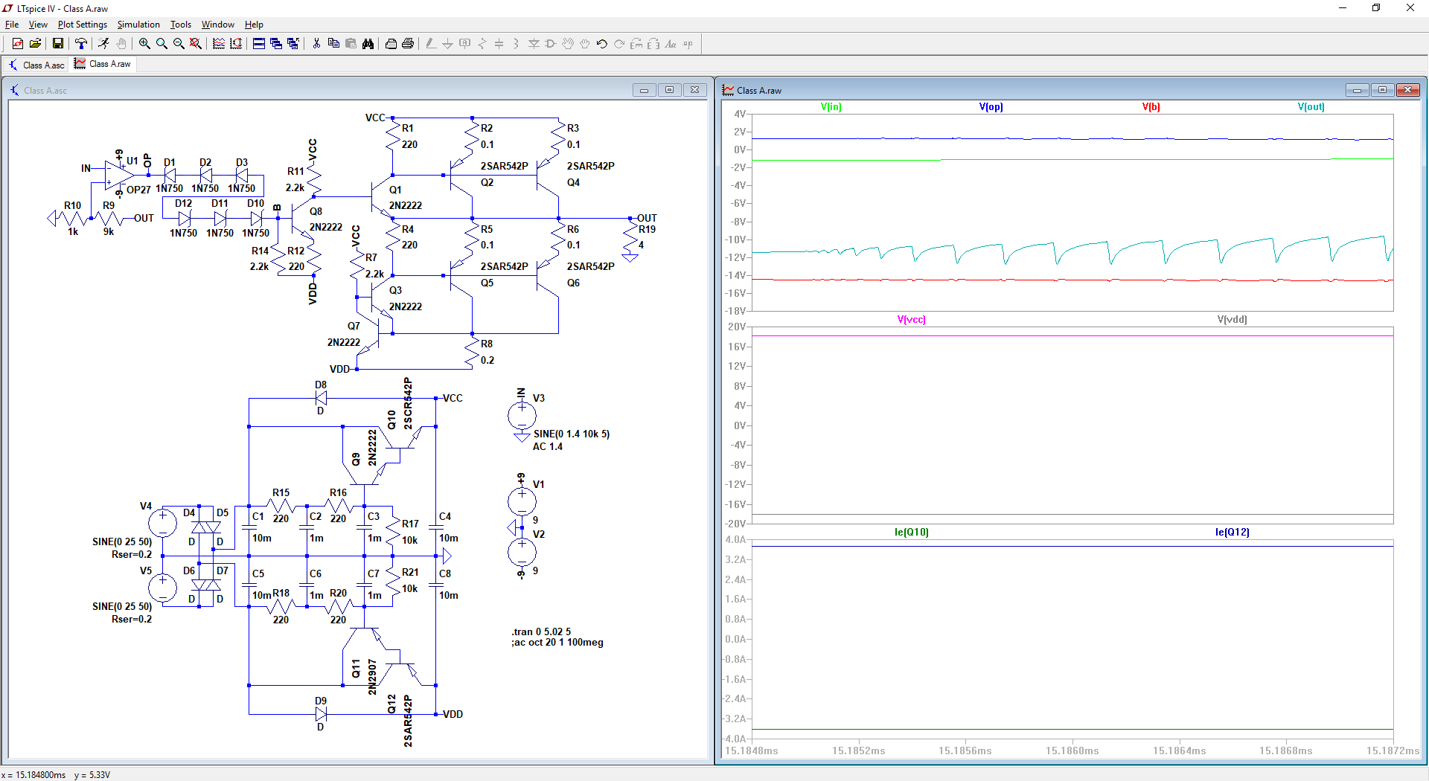The width and height of the screenshot is (1429, 781).
Task: Click the Autorange plot icon
Action: 236,44
